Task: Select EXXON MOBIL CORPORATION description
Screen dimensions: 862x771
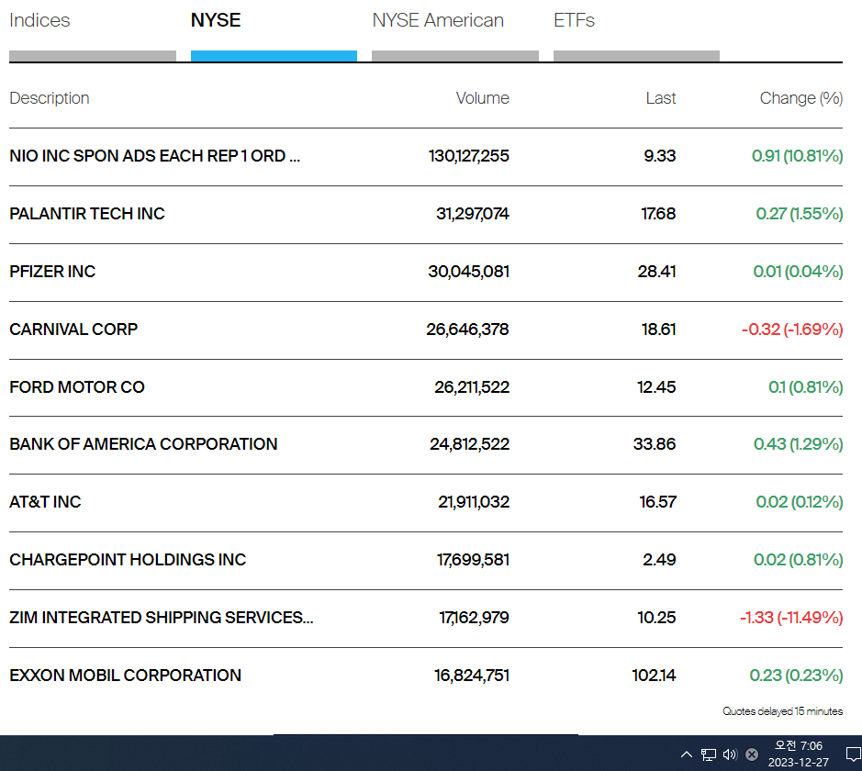Action: 126,676
